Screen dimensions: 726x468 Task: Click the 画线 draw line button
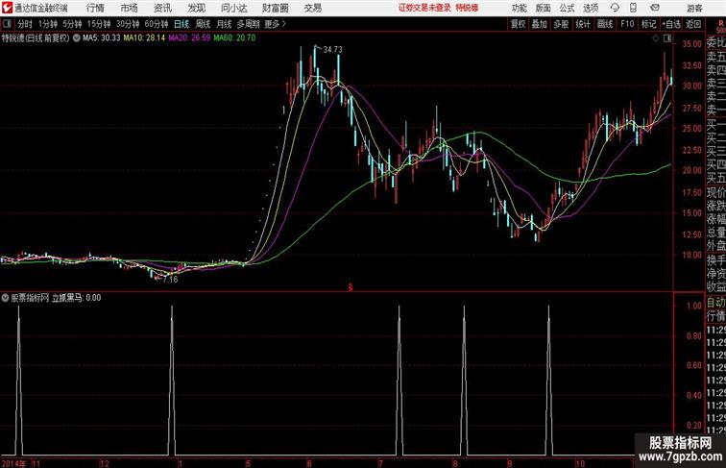click(605, 24)
